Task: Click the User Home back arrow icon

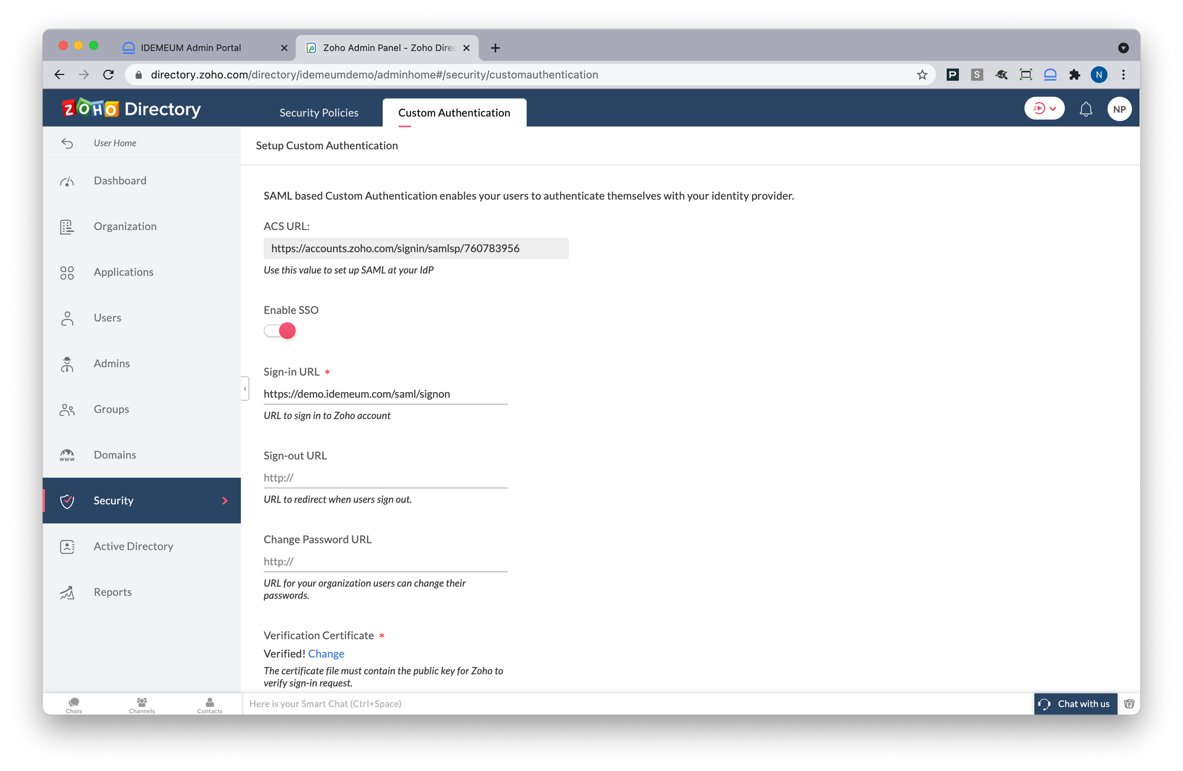Action: [x=67, y=143]
